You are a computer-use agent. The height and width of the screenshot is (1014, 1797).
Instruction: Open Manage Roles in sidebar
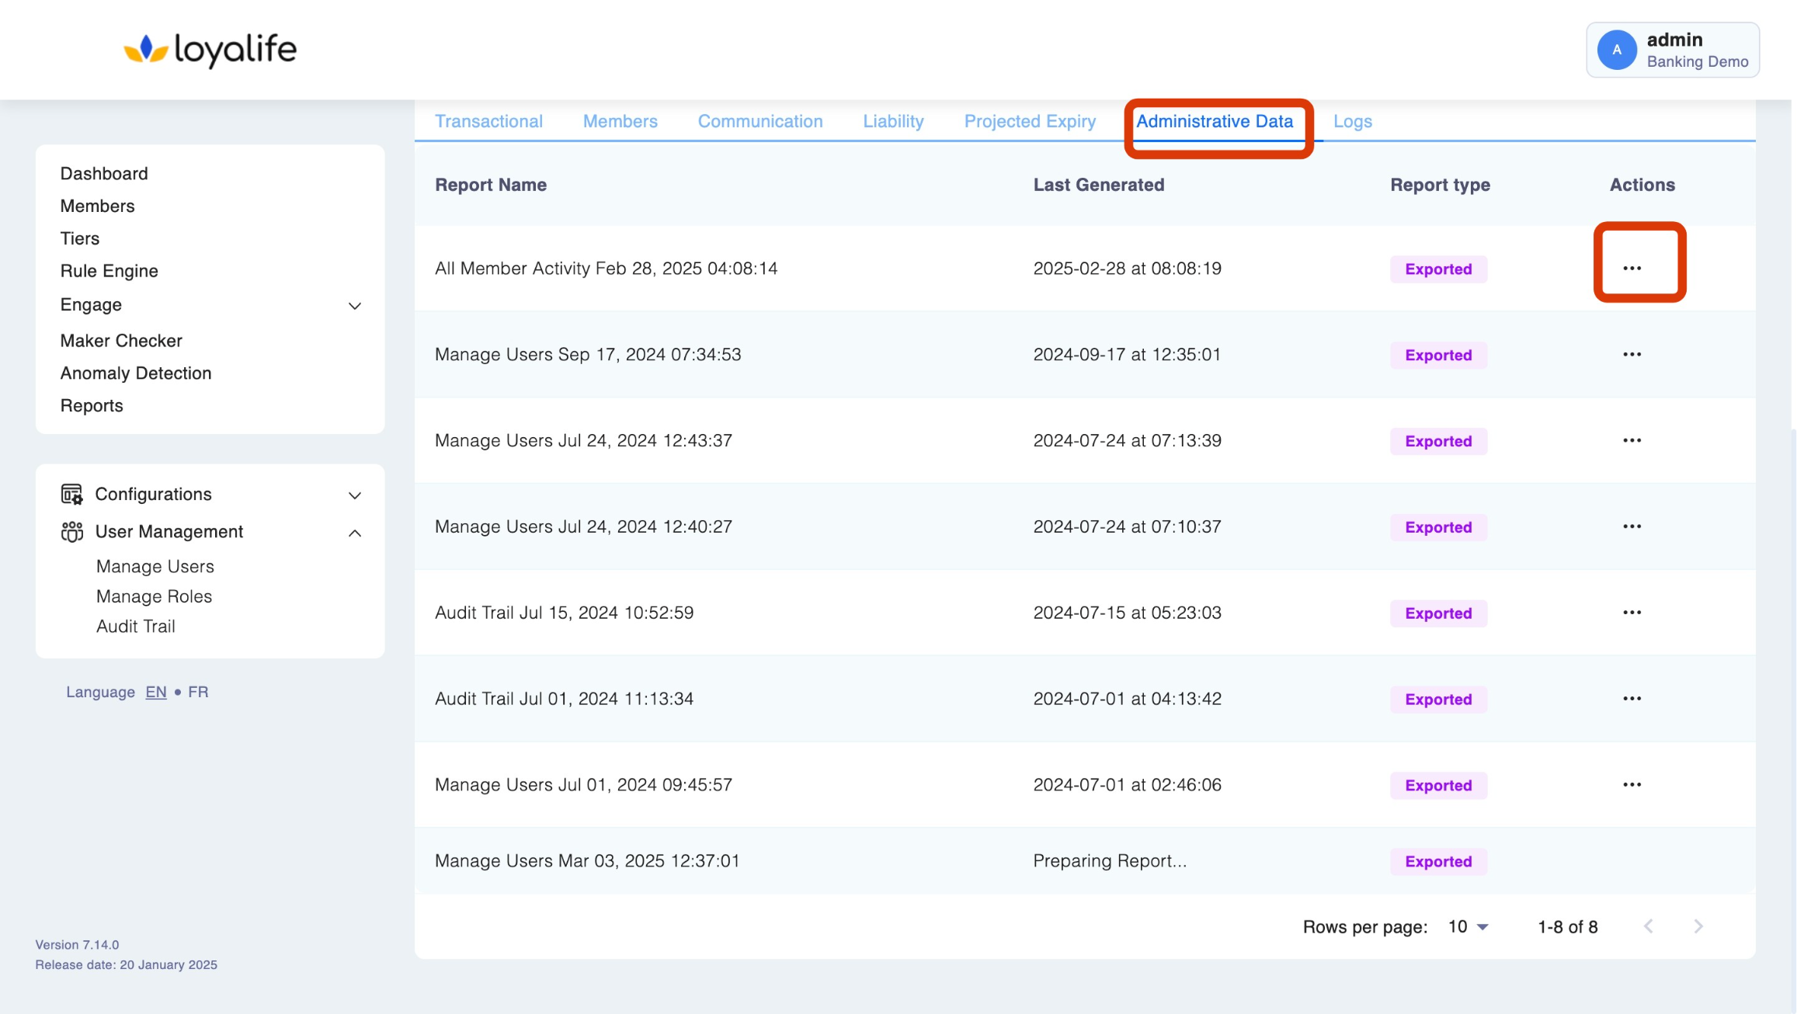pyautogui.click(x=154, y=596)
